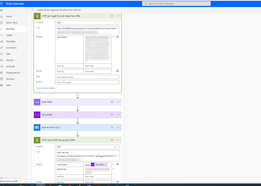Open help for Parse JSON action
Screen dimensions: 261x186
coord(112,102)
